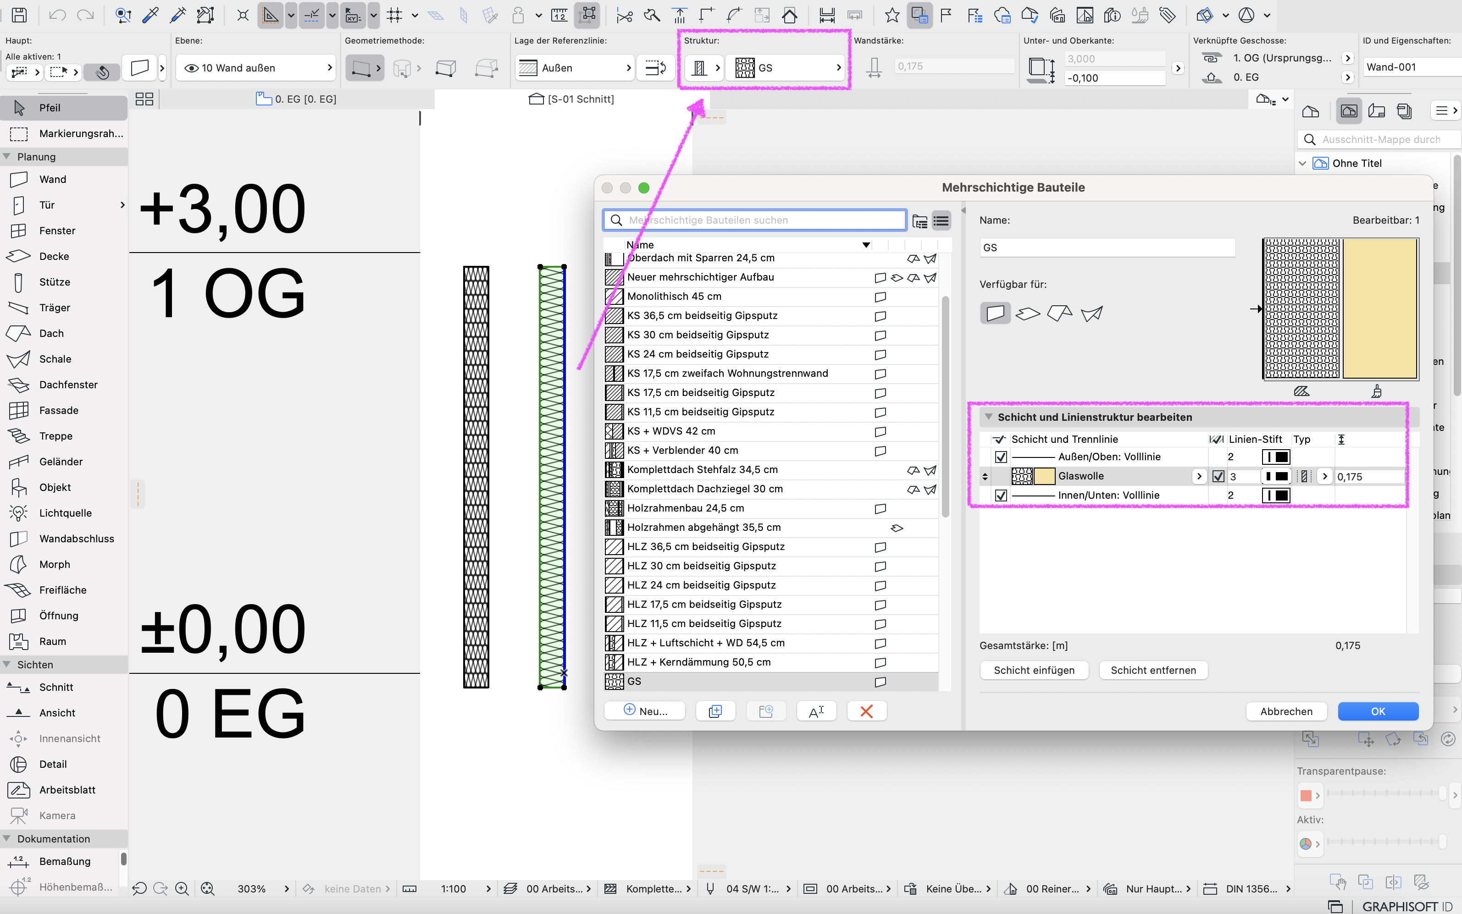Toggle shell availability under Verfügbar für
1462x914 pixels.
coord(1092,313)
